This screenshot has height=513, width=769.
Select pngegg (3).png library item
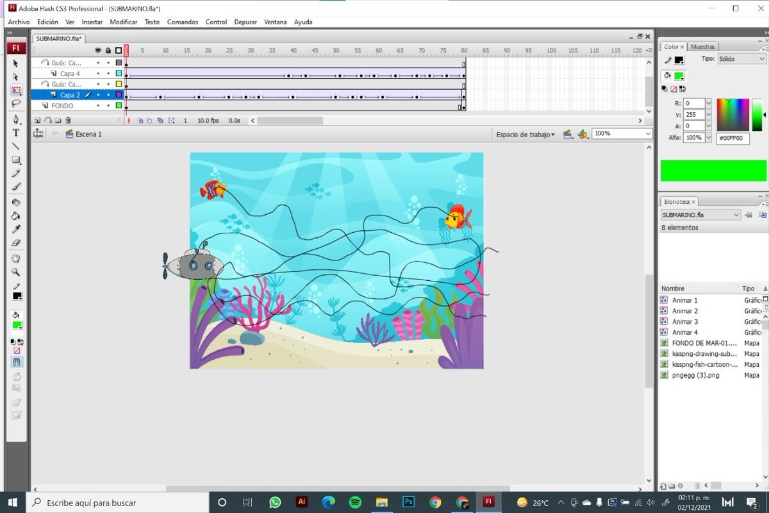(695, 375)
